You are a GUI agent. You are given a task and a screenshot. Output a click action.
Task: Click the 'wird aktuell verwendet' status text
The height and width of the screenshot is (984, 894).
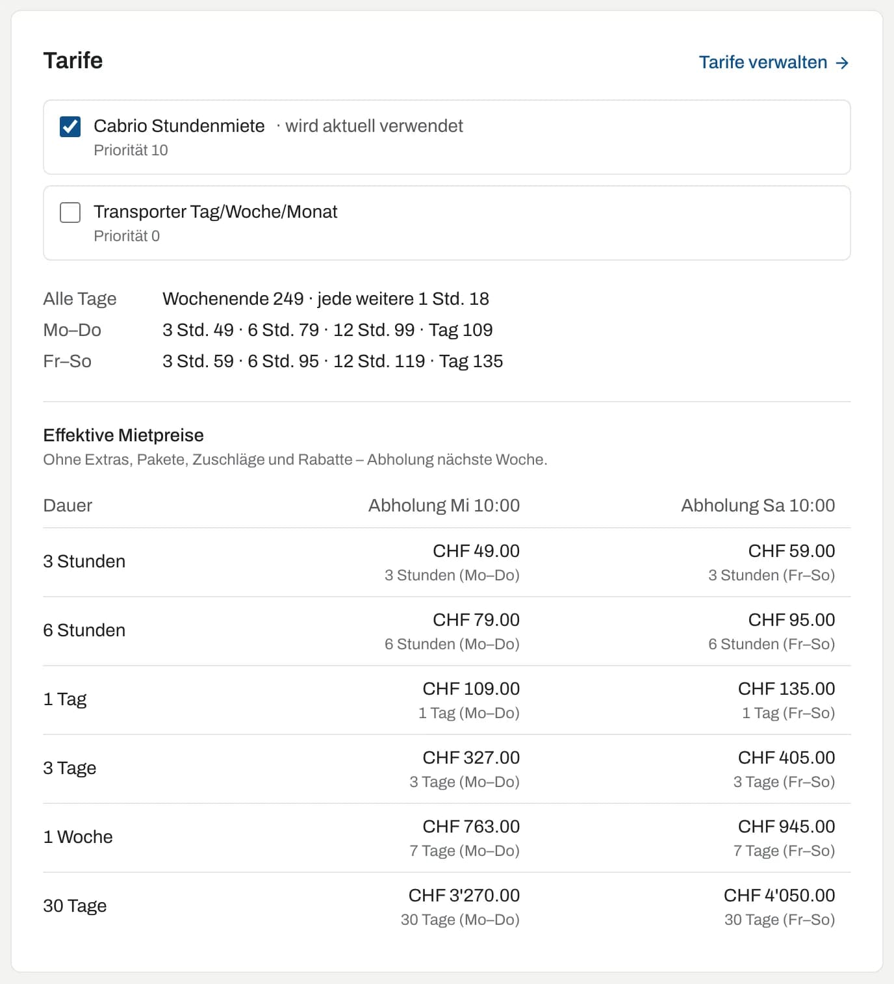[x=374, y=125]
